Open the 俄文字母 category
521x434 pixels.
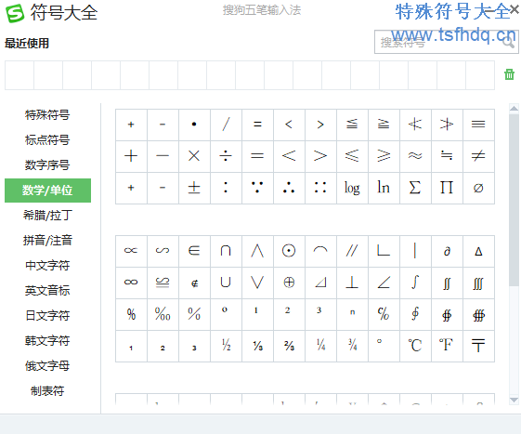pyautogui.click(x=47, y=366)
